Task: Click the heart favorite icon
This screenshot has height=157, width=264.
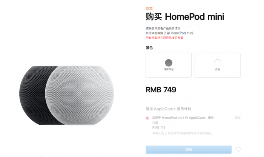Action: [x=238, y=149]
